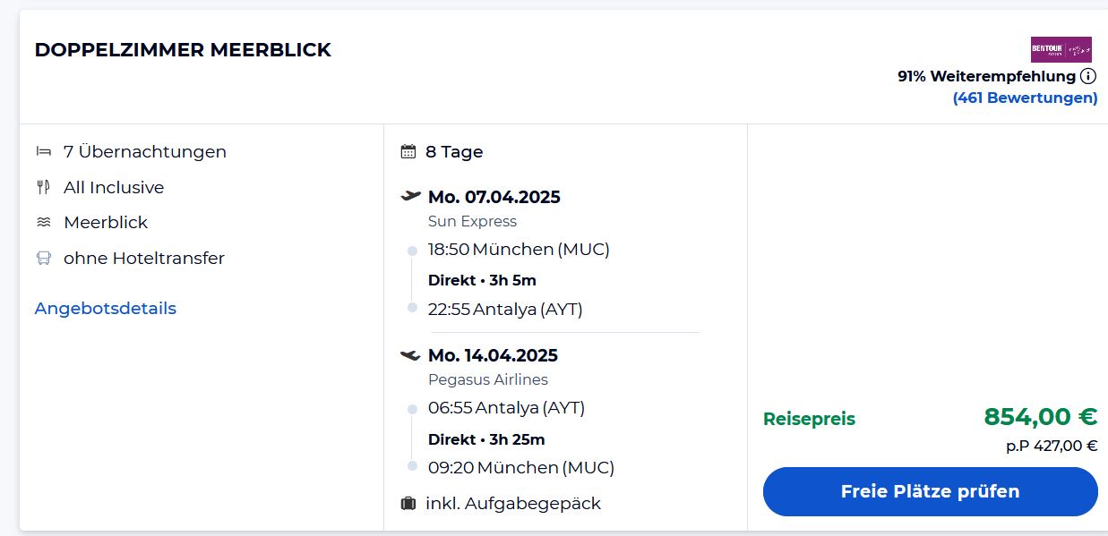Click the Pegasus Airlines label

pyautogui.click(x=487, y=379)
